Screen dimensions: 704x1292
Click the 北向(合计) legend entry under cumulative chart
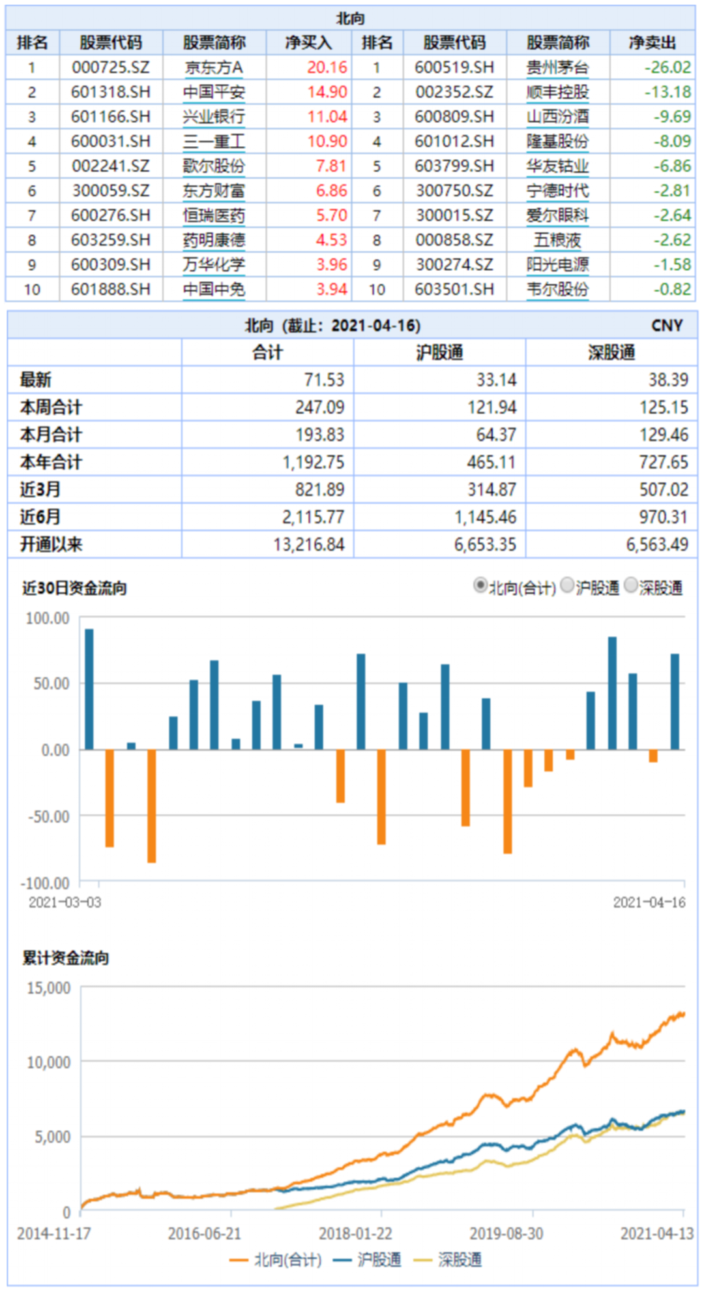point(276,1260)
